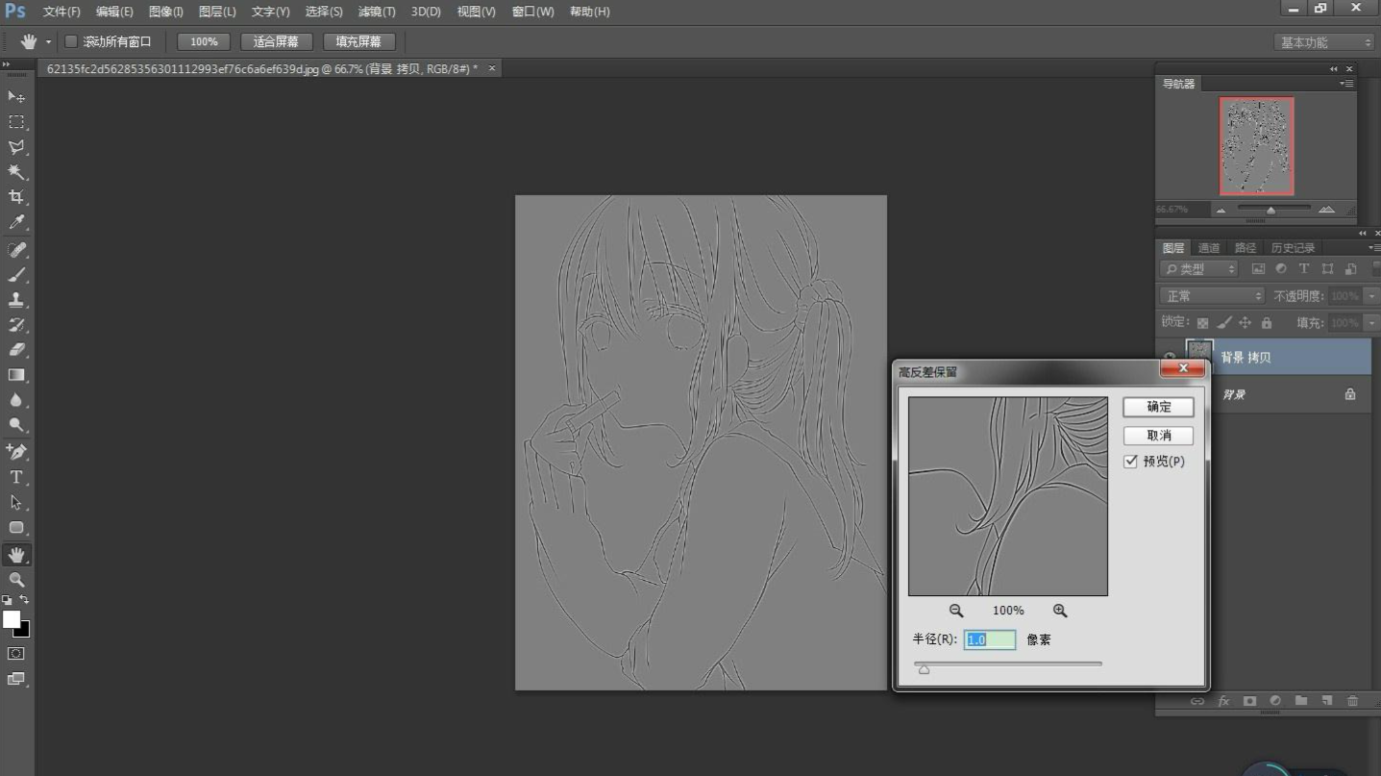Zoom in on High Pass preview

pos(1060,611)
